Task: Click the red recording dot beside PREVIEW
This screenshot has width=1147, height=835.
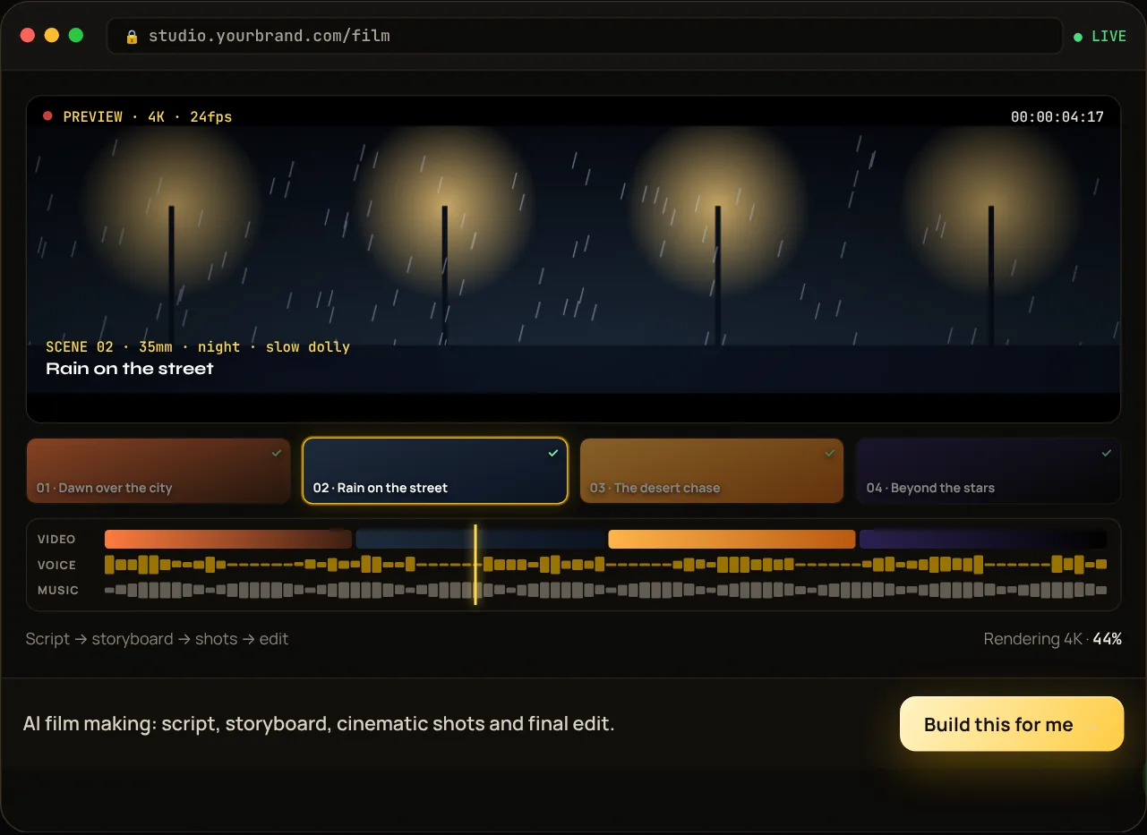Action: coord(47,116)
